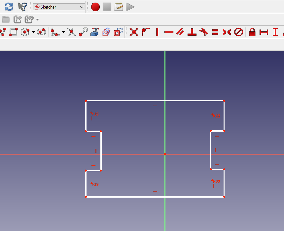This screenshot has width=284, height=231.
Task: Apply the block constraint
Action: click(x=238, y=32)
